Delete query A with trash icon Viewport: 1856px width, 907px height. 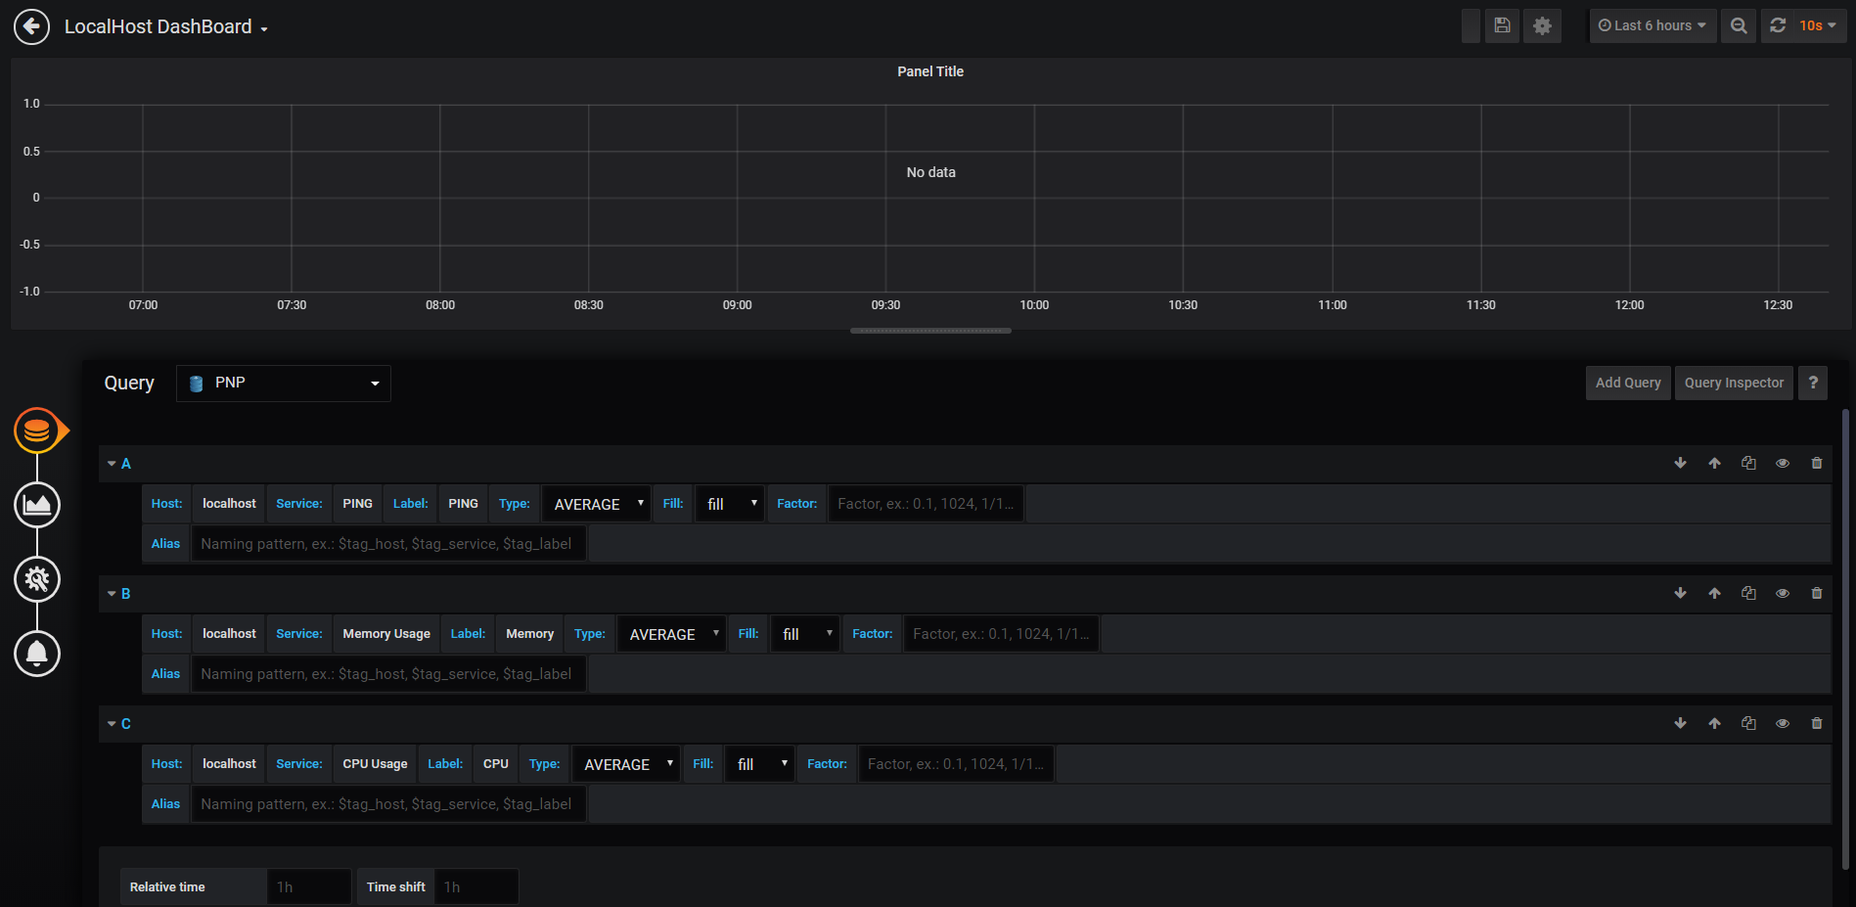[x=1817, y=464]
